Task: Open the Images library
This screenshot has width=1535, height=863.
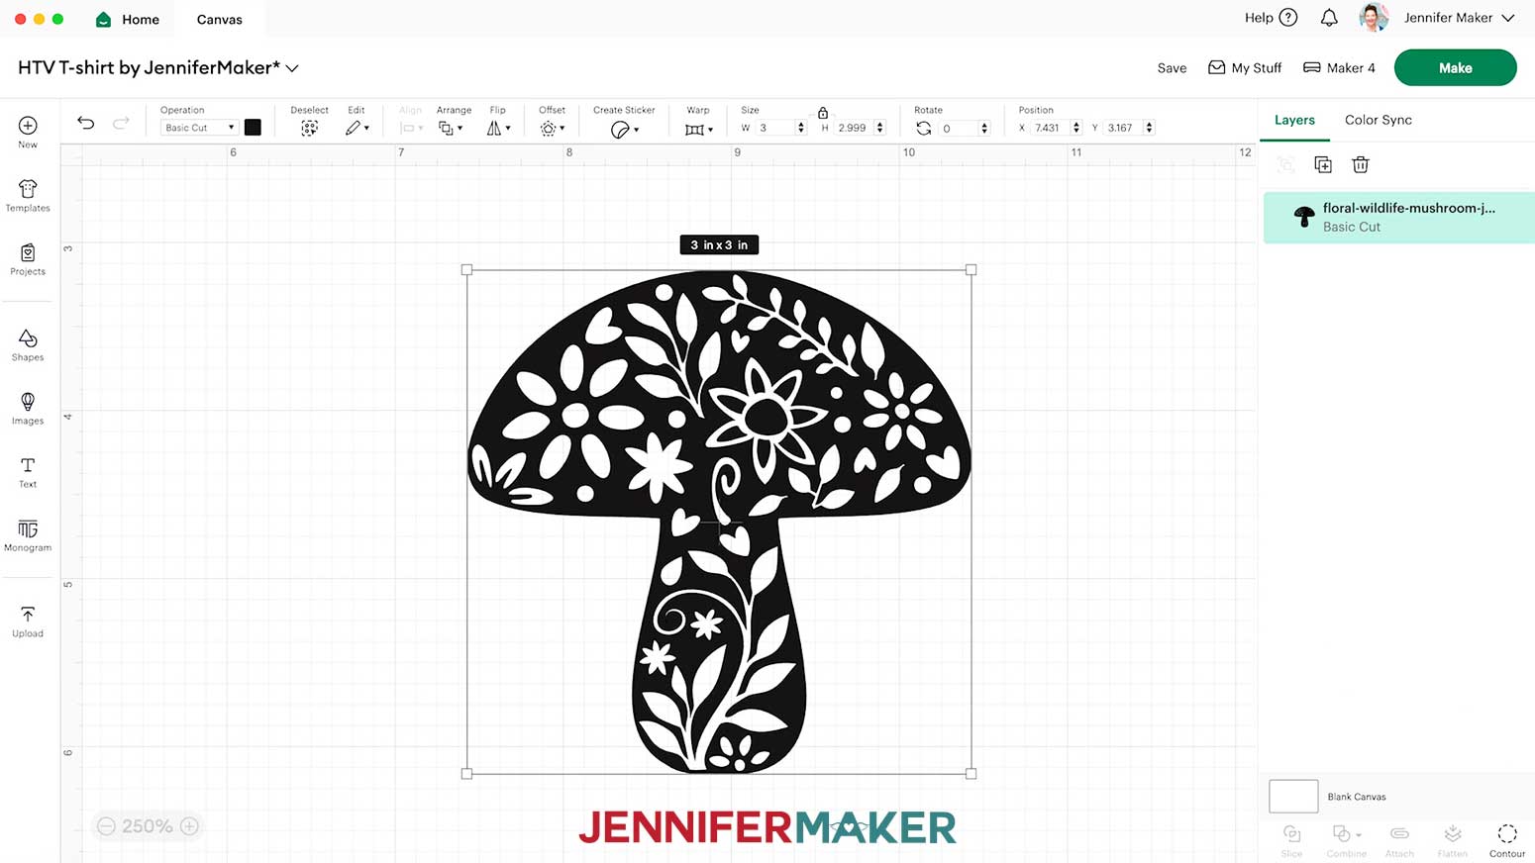Action: click(x=28, y=408)
